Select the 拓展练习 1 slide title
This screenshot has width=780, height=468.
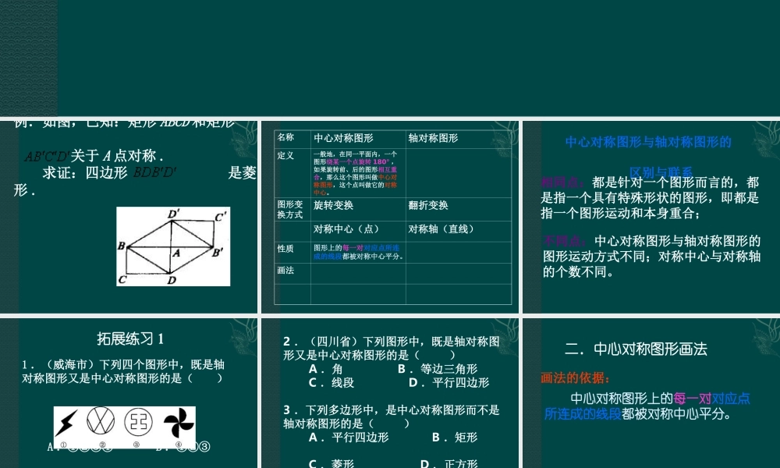(129, 339)
